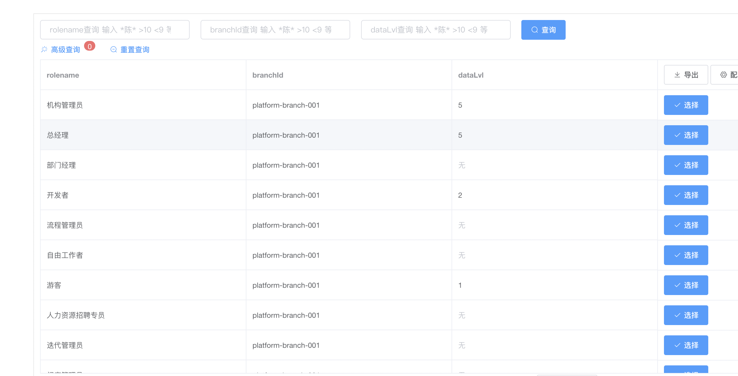
Task: Select the 机构管理员 role row
Action: 686,105
